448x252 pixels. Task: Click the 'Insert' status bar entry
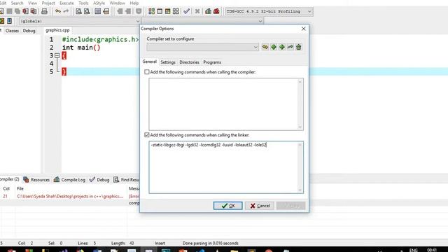[160, 243]
